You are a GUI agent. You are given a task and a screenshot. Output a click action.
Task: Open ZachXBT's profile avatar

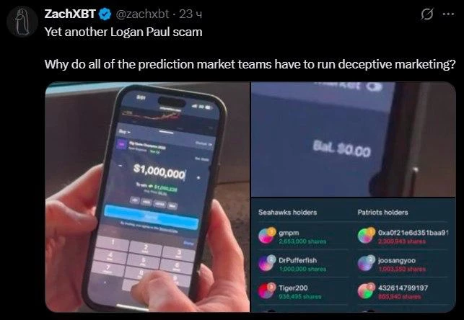(x=22, y=22)
